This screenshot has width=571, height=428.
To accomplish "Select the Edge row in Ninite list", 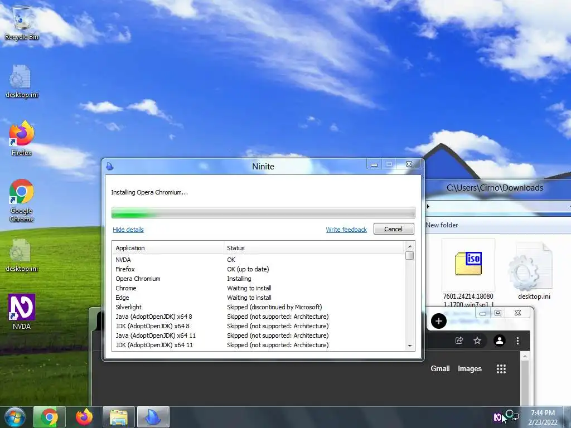I will [x=258, y=298].
